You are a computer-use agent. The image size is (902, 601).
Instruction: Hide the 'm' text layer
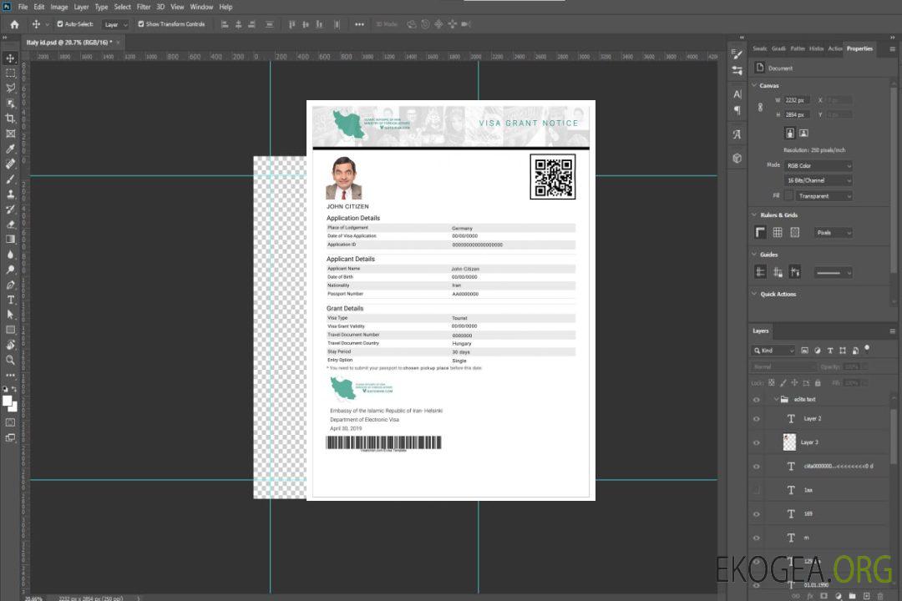click(x=757, y=538)
